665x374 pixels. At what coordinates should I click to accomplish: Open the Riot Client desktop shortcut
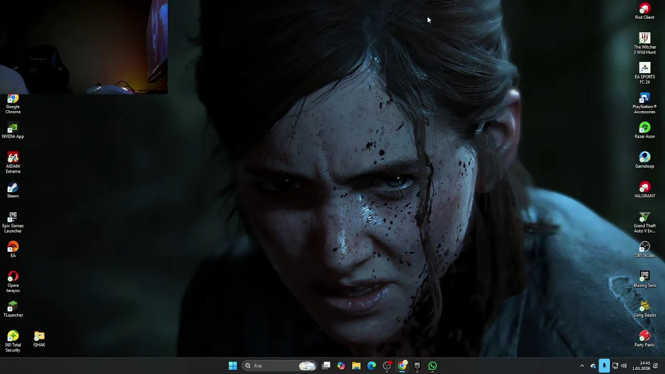pyautogui.click(x=644, y=11)
